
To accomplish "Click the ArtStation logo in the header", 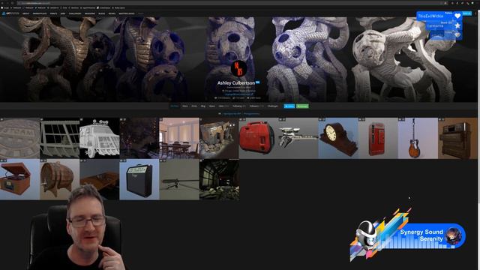I will point(10,13).
